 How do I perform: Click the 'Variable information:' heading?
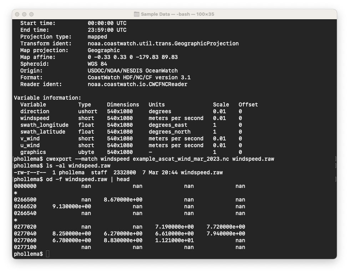tap(47, 98)
